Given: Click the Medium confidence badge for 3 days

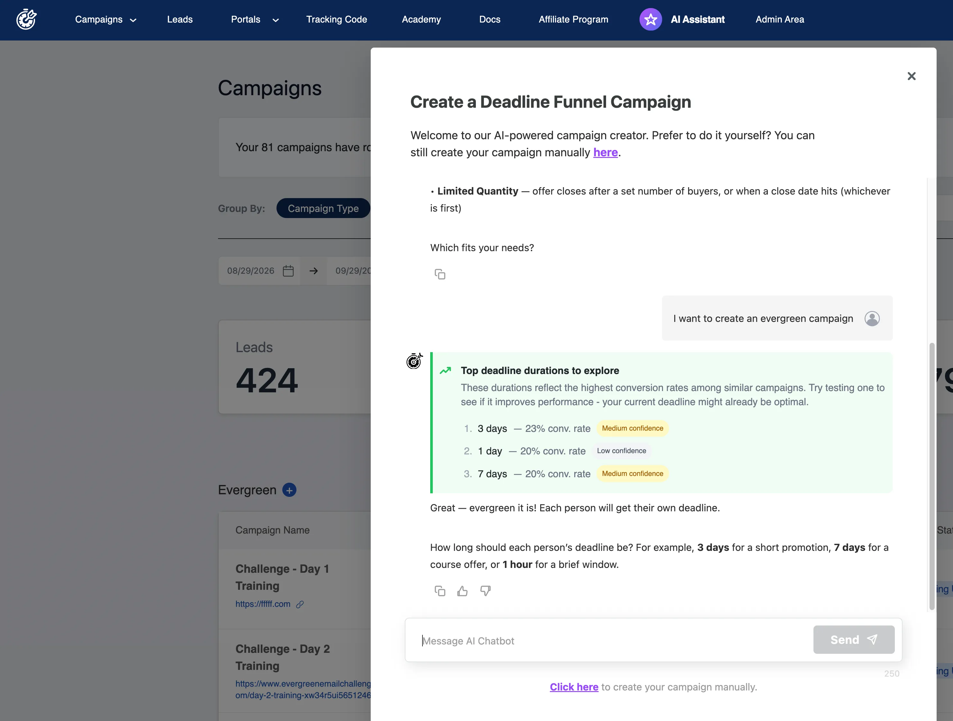Looking at the screenshot, I should (x=632, y=428).
